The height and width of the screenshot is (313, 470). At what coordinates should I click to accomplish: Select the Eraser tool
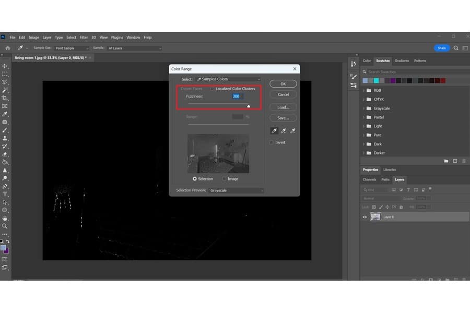pyautogui.click(x=5, y=154)
